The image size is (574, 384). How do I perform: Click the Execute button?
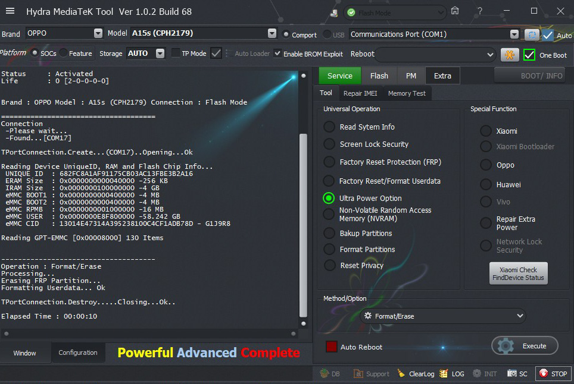[525, 346]
